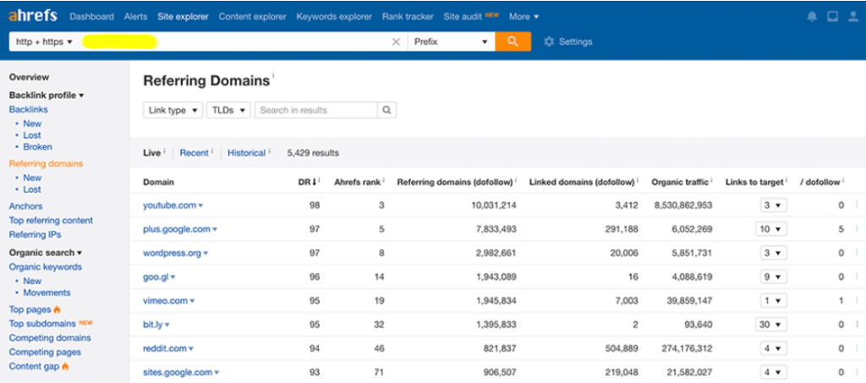Click info icon beside Links to target header

click(787, 180)
